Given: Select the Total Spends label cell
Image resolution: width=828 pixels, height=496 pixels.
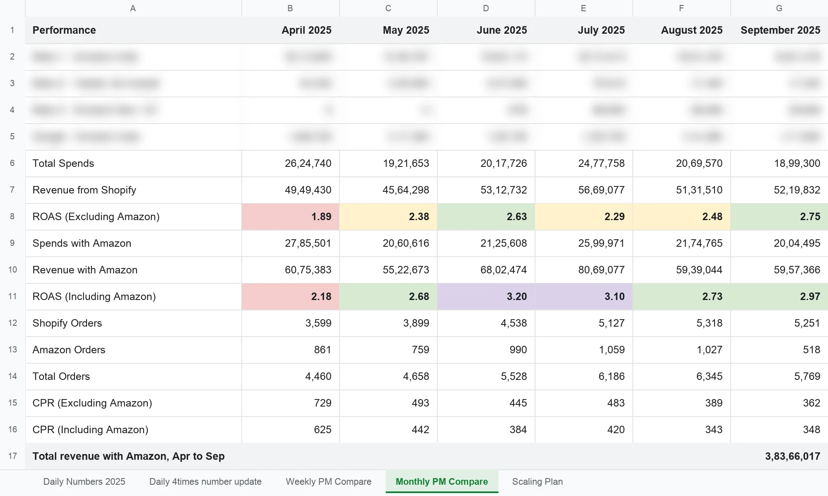Looking at the screenshot, I should click(x=133, y=163).
